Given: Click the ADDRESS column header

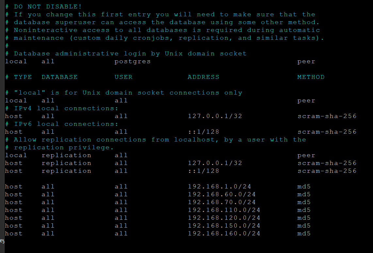Looking at the screenshot, I should 203,77.
